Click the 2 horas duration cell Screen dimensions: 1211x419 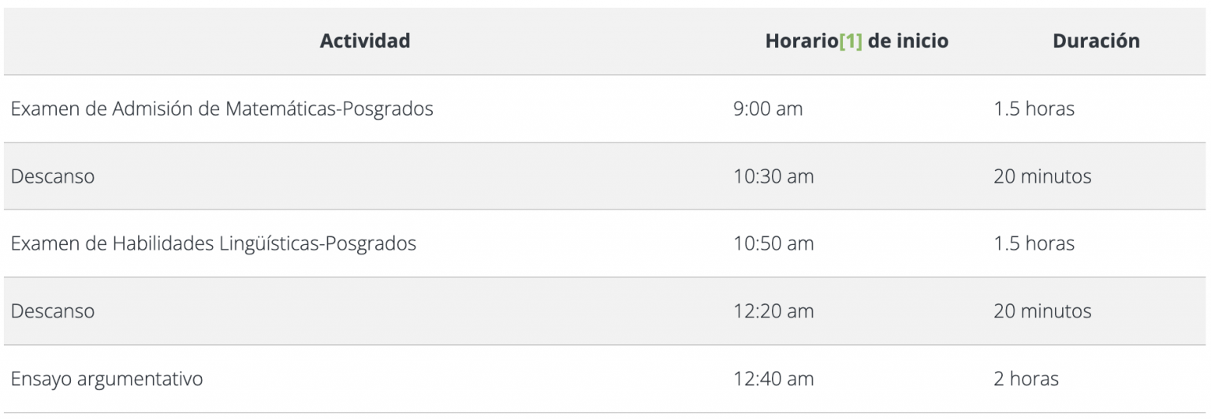click(x=1026, y=379)
